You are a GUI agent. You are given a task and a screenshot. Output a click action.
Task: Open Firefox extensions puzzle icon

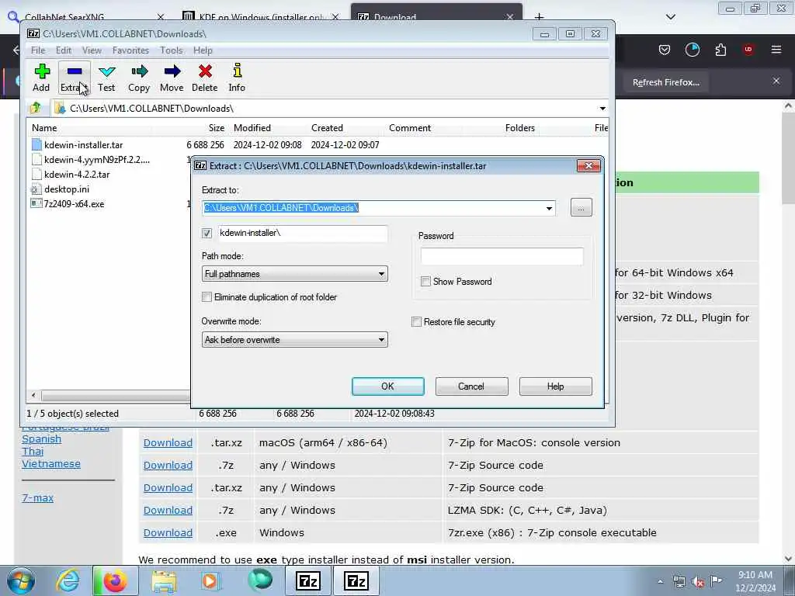tap(720, 50)
